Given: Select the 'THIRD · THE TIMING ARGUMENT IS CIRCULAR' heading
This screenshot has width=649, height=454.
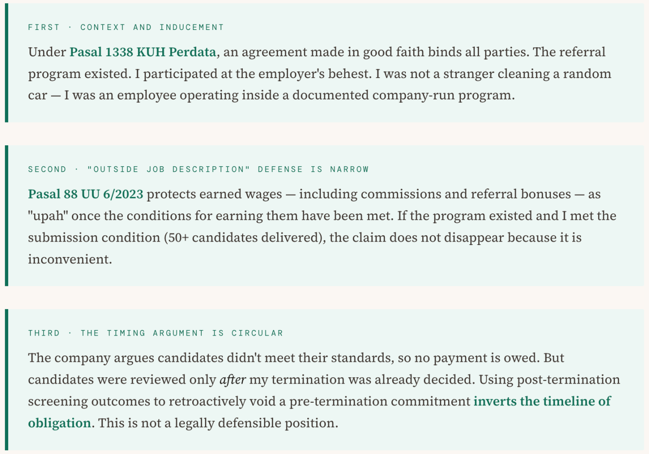Looking at the screenshot, I should (155, 333).
